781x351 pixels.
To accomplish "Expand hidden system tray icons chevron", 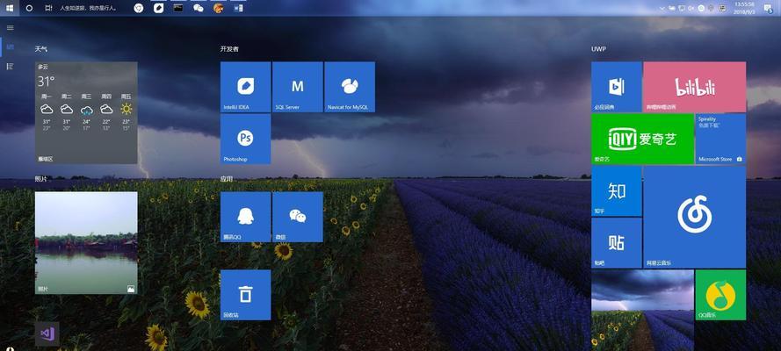I will coord(662,8).
